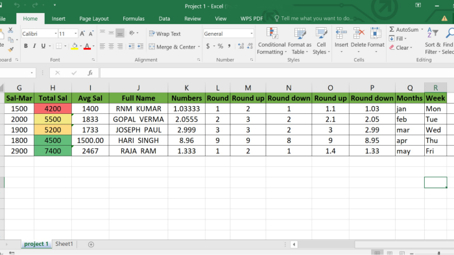Open the Merge & Center dropdown arrow
Screen dimensions: 454x255
[x=199, y=47]
